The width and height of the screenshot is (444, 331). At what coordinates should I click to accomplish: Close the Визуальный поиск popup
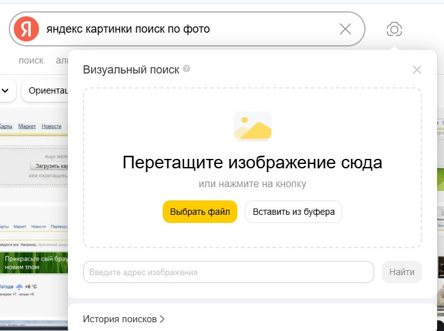417,70
